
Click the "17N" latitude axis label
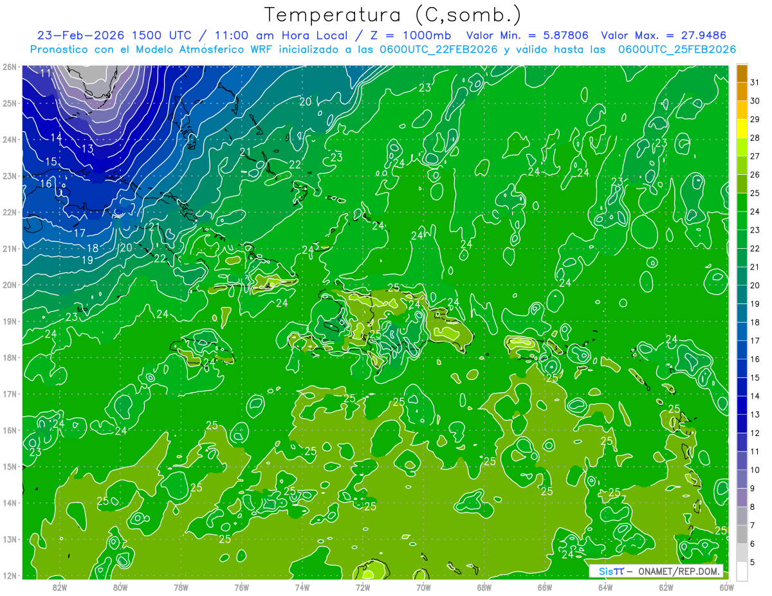pyautogui.click(x=9, y=393)
